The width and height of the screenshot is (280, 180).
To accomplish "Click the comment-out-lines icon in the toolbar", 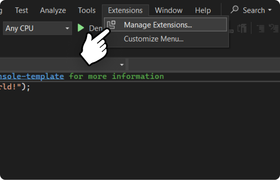I will coord(261,29).
